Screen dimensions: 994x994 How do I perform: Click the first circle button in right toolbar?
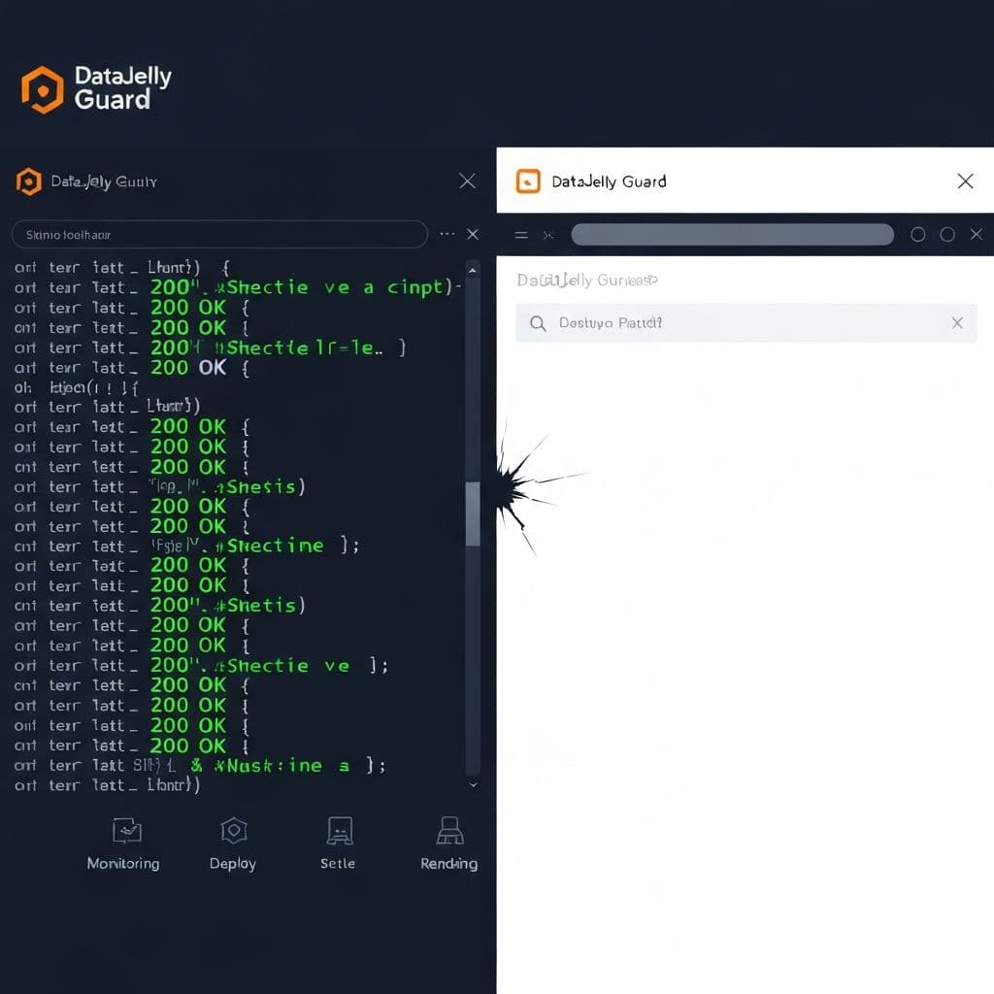(917, 235)
